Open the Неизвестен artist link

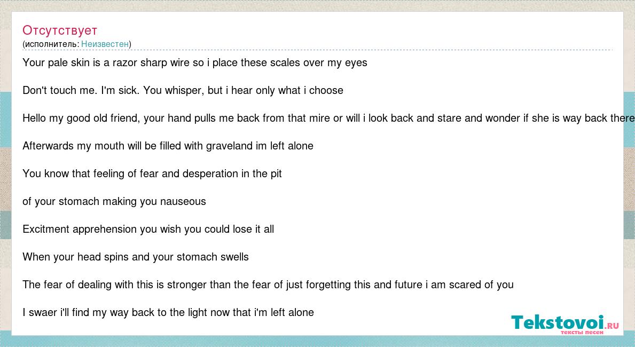click(105, 44)
